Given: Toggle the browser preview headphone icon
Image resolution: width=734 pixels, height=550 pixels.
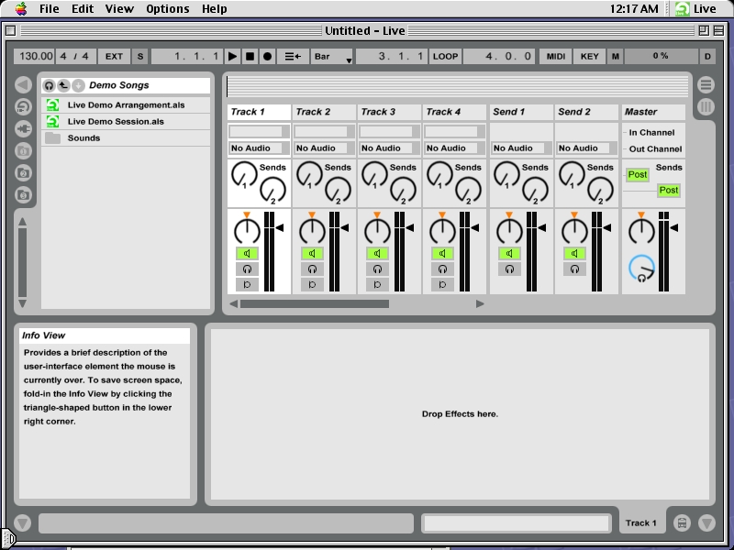Looking at the screenshot, I should click(49, 85).
